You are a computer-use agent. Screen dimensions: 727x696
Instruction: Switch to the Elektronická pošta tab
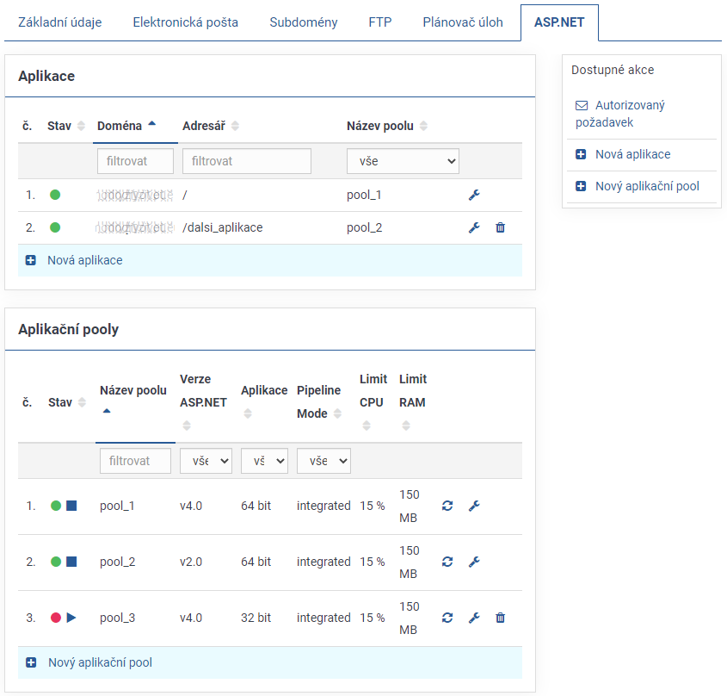185,22
